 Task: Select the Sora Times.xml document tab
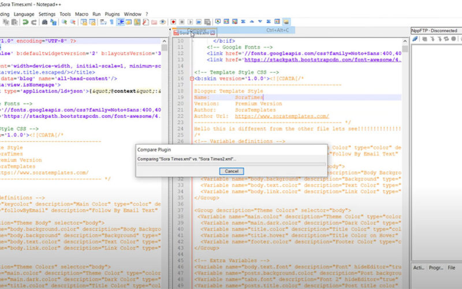click(194, 33)
